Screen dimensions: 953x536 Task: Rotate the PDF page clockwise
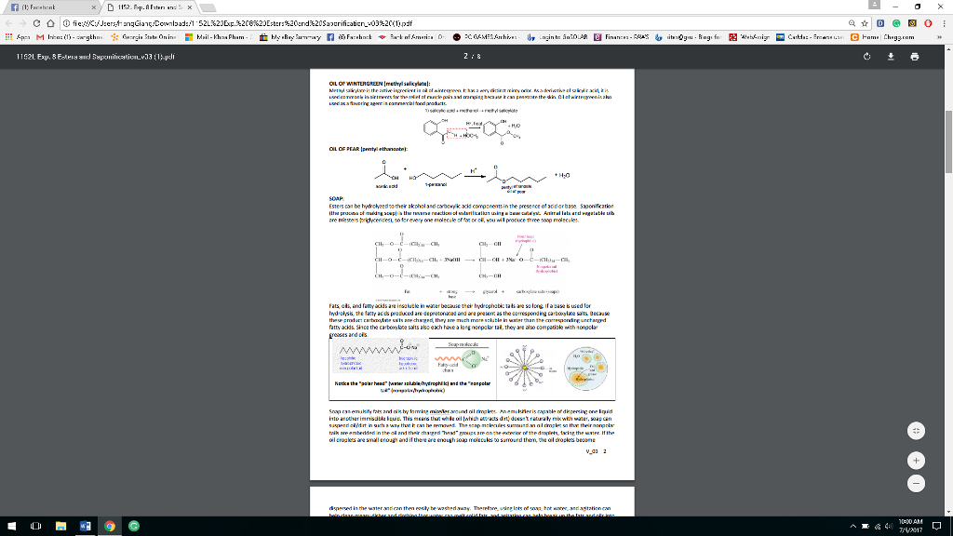(866, 56)
